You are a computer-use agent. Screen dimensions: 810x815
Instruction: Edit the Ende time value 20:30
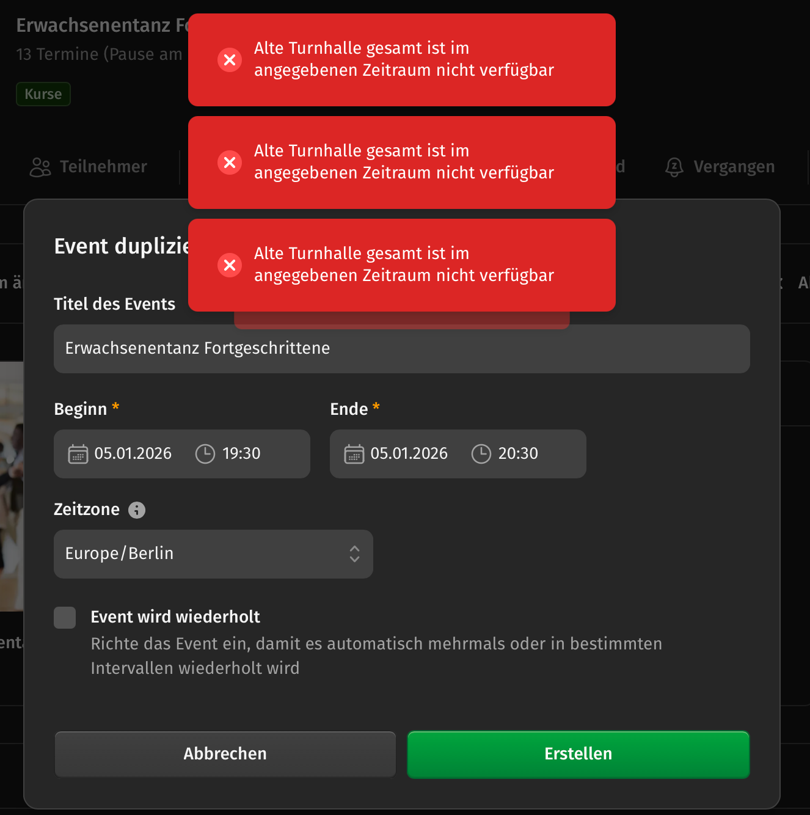pos(518,454)
